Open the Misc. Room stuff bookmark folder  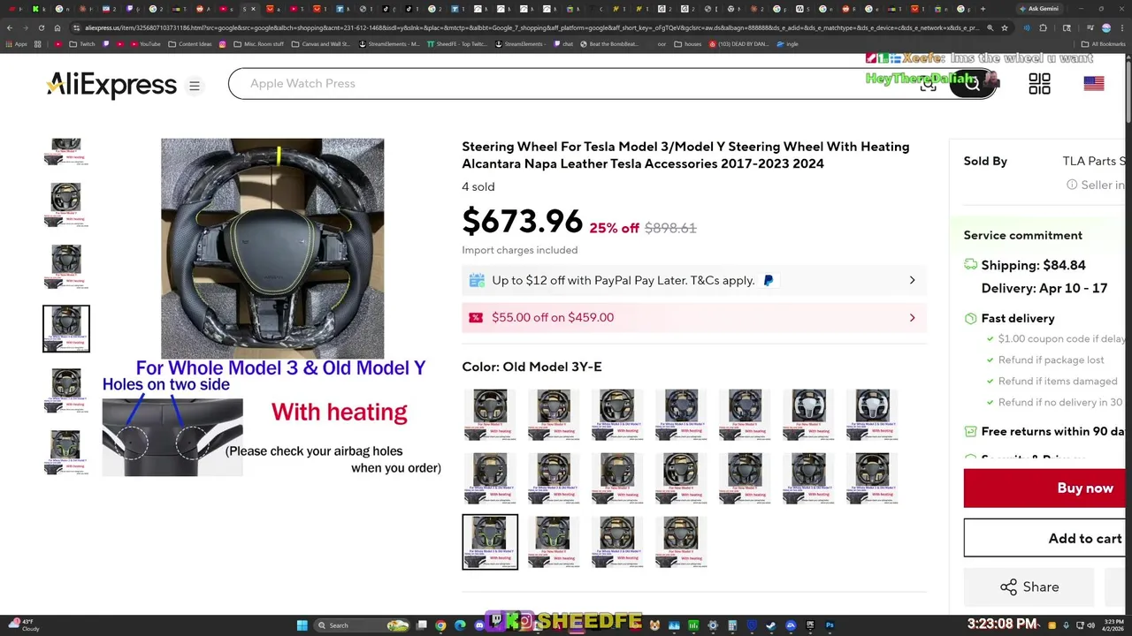click(259, 43)
